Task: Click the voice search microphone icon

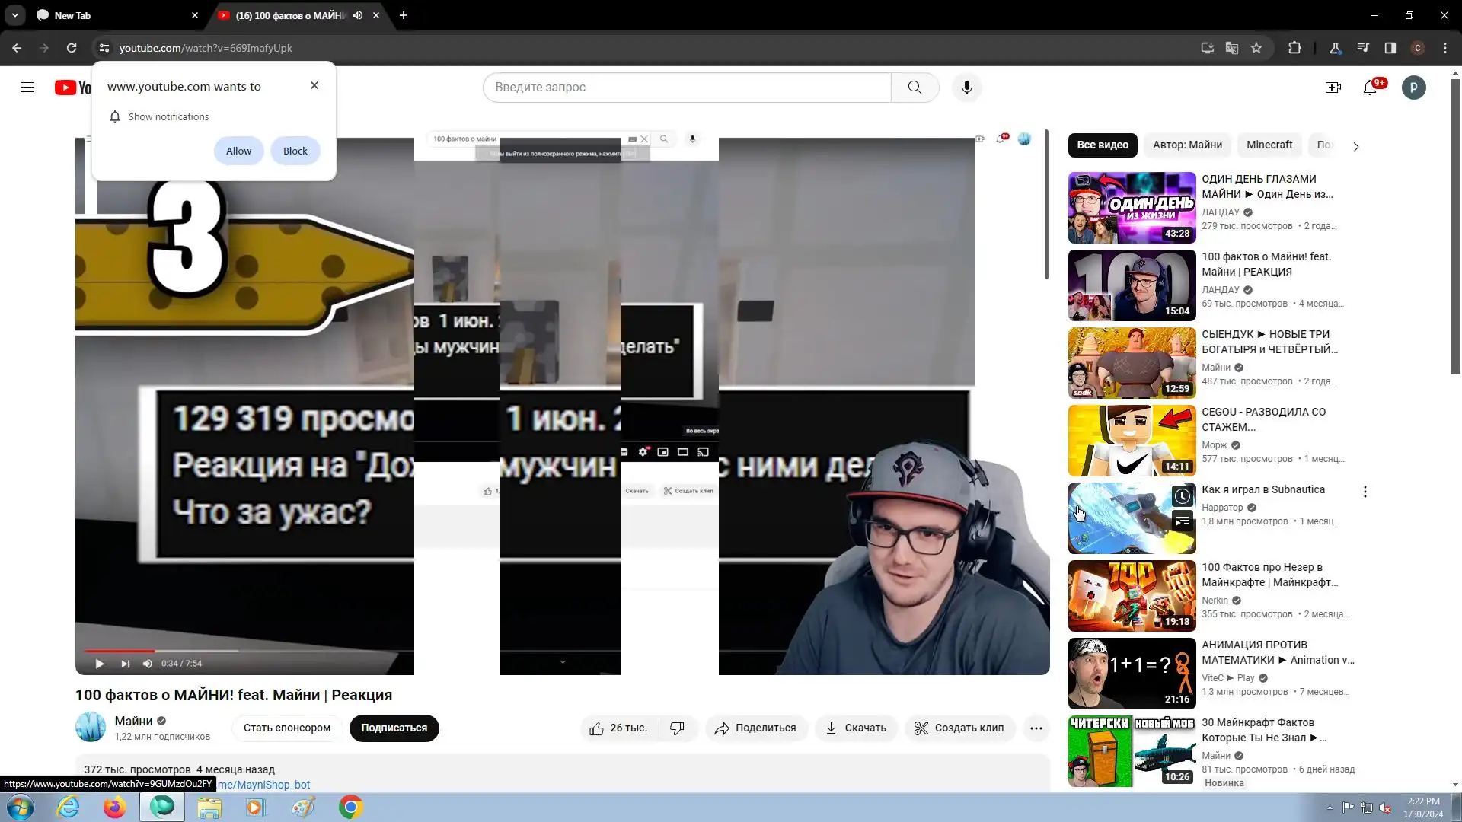Action: click(x=966, y=88)
